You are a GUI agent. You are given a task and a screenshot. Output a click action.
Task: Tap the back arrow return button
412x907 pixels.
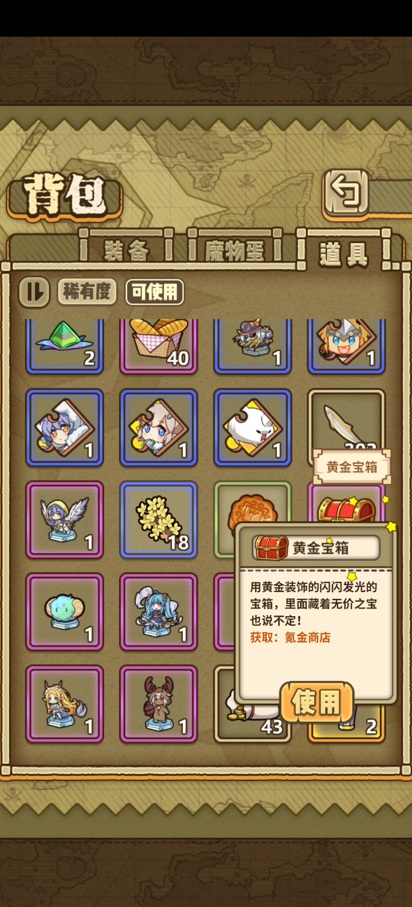coord(345,192)
